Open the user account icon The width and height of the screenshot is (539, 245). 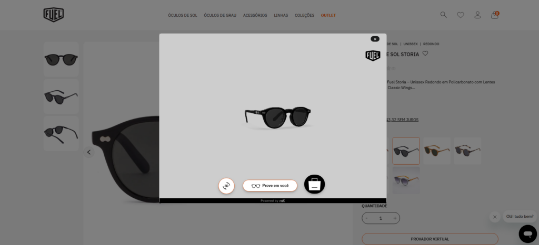tap(477, 15)
